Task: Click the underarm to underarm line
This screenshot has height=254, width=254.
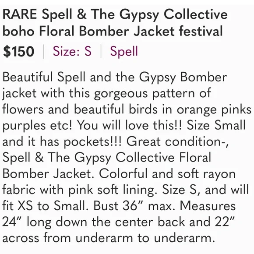Action: point(109,238)
